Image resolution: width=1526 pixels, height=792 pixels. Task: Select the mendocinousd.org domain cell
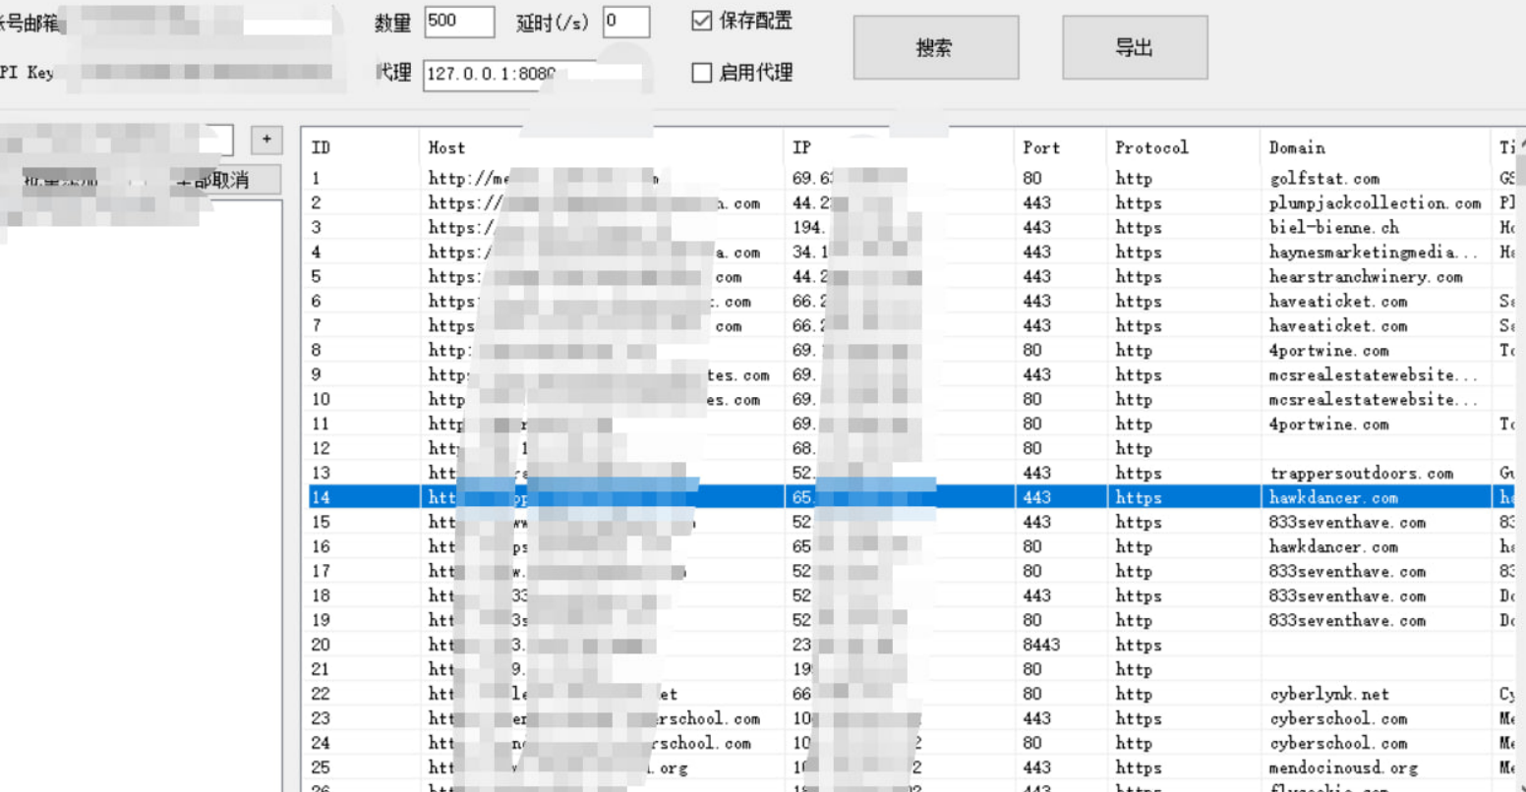coord(1343,768)
